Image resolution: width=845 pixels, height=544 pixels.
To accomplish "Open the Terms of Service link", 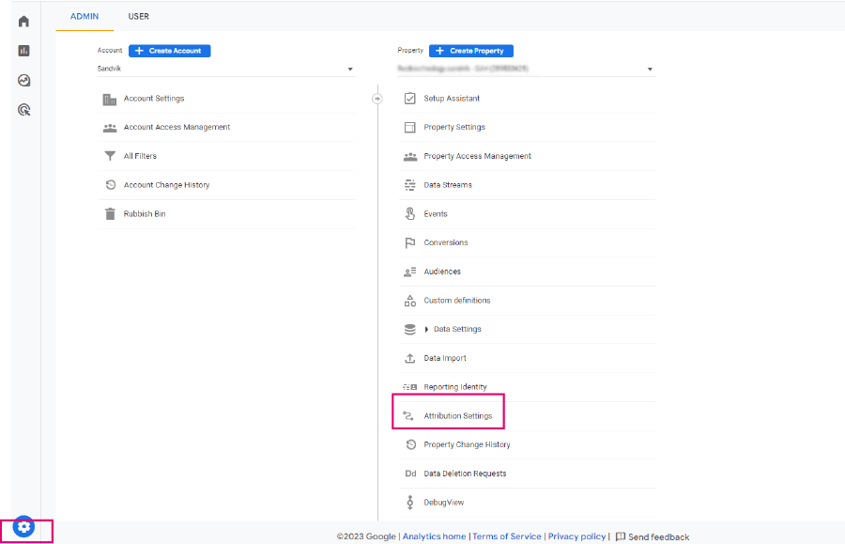I will pyautogui.click(x=507, y=536).
